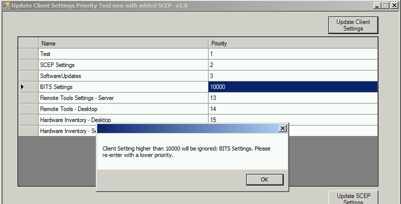Sort by the Priority column header

pos(292,43)
